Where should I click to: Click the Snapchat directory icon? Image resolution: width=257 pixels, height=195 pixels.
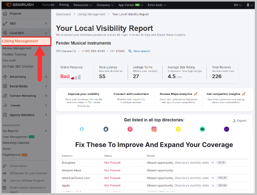[x=178, y=129]
